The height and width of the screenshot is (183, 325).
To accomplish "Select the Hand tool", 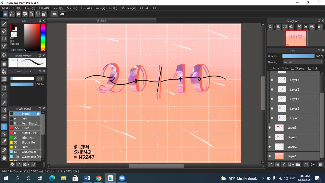I will (4, 158).
